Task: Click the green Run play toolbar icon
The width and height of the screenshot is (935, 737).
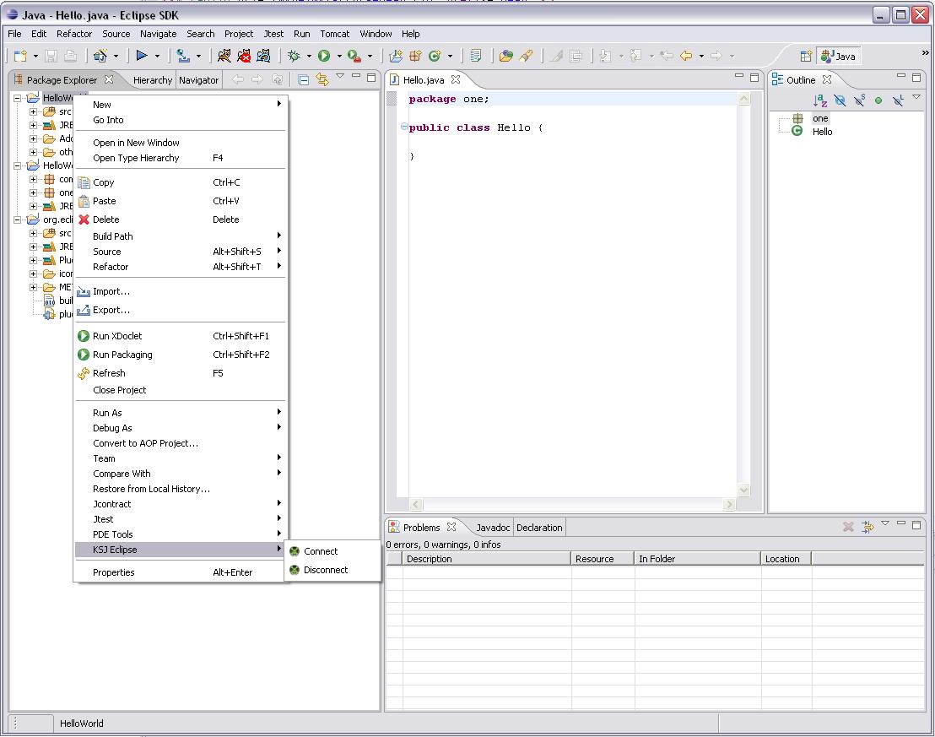Action: 324,56
